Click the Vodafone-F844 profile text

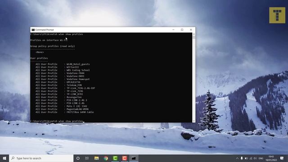pos(75,73)
